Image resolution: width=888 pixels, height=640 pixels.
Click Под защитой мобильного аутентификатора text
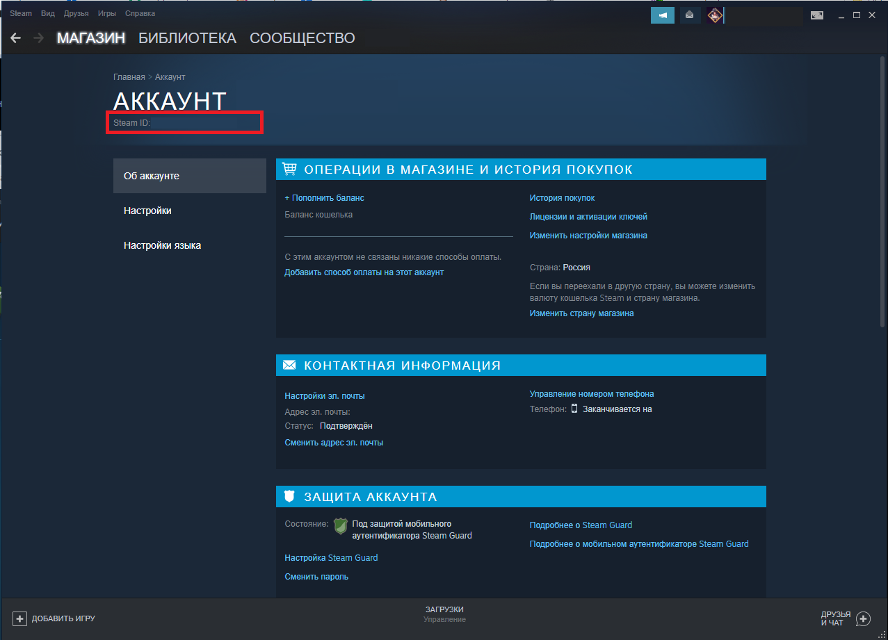(412, 530)
